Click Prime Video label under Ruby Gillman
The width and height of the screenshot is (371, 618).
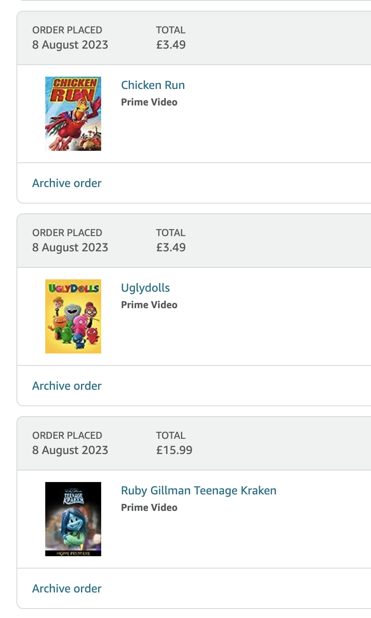[149, 508]
